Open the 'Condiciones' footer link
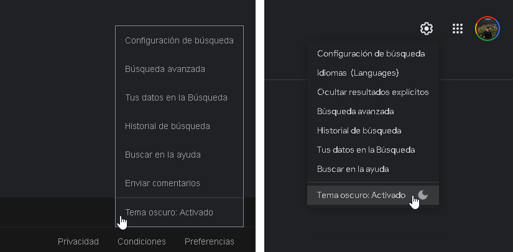513x252 pixels. (x=142, y=241)
